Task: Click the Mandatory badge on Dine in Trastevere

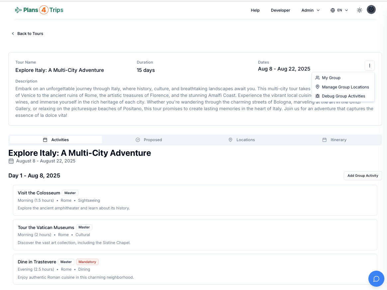Action: (x=87, y=262)
